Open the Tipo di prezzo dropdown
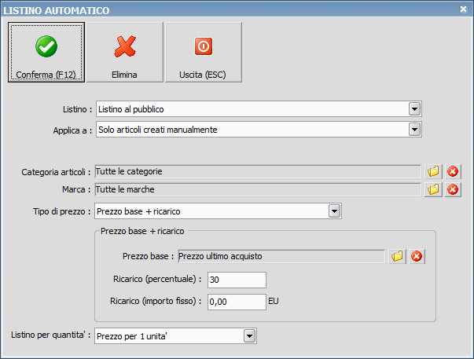Screen dimensions: 474x359 click(334, 211)
